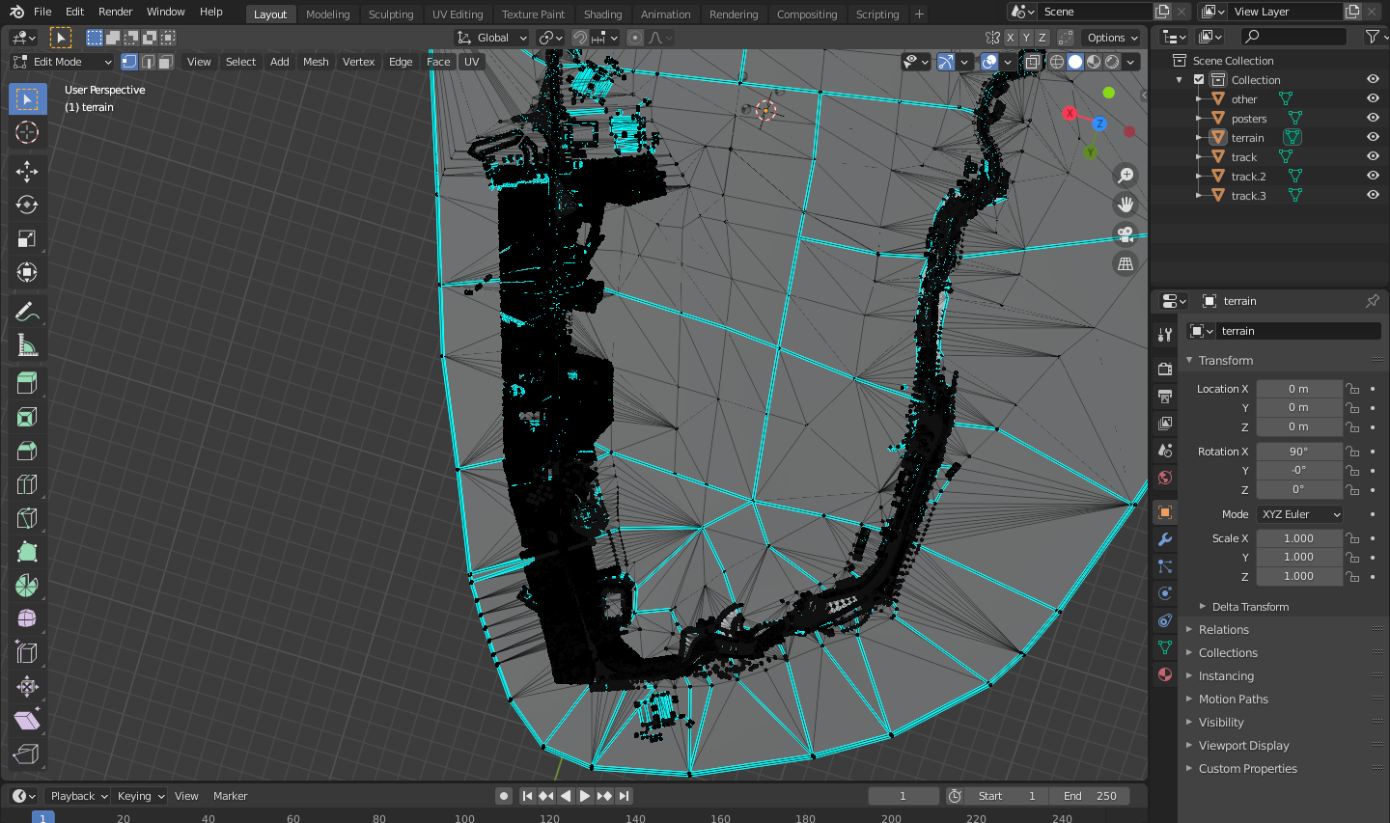Image resolution: width=1390 pixels, height=823 pixels.
Task: Hide the terrain object in outliner
Action: [1373, 137]
